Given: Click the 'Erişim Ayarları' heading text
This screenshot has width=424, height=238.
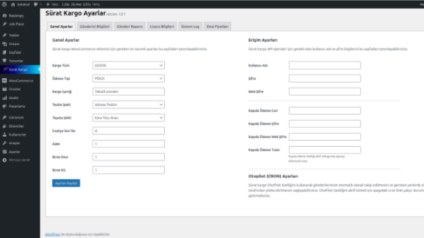Looking at the screenshot, I should coord(263,40).
